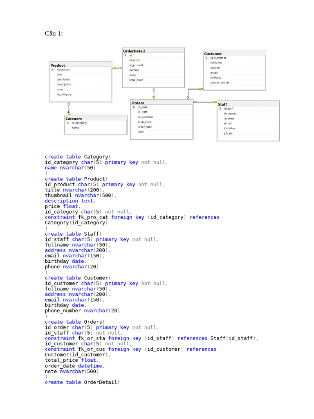Image resolution: width=314 pixels, height=419 pixels.
Task: Click the 'note nvarchar(500)' code line
Action: coord(72,372)
